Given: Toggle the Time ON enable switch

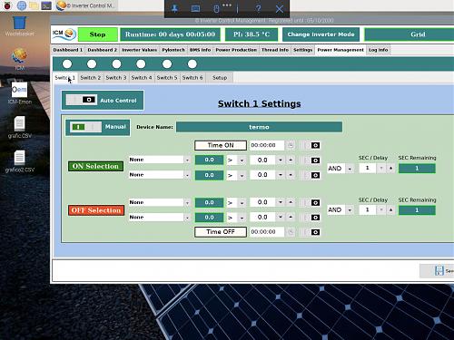Looking at the screenshot, I should pyautogui.click(x=309, y=145).
